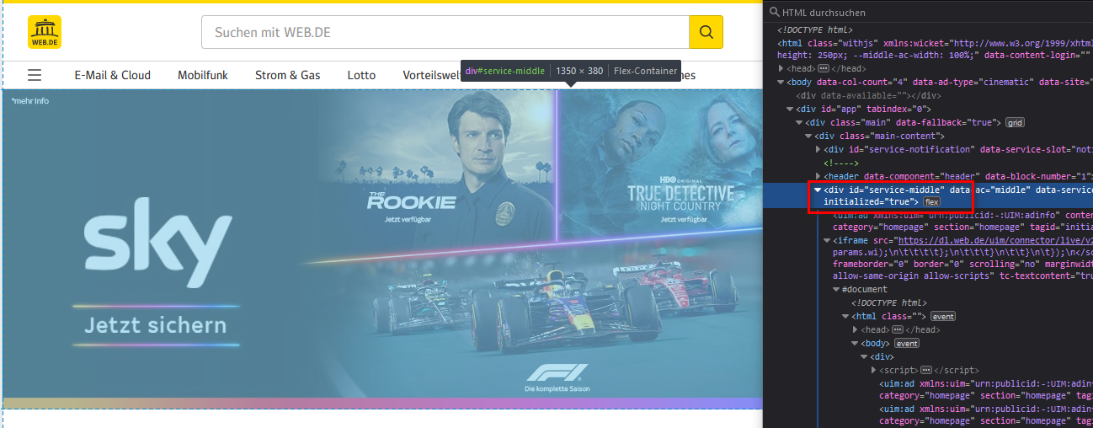The image size is (1093, 428).
Task: Collapse the iframe src node
Action: tap(827, 240)
